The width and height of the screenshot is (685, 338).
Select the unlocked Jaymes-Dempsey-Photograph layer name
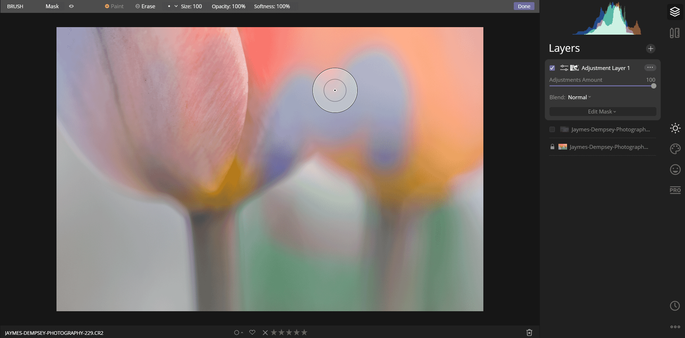611,129
